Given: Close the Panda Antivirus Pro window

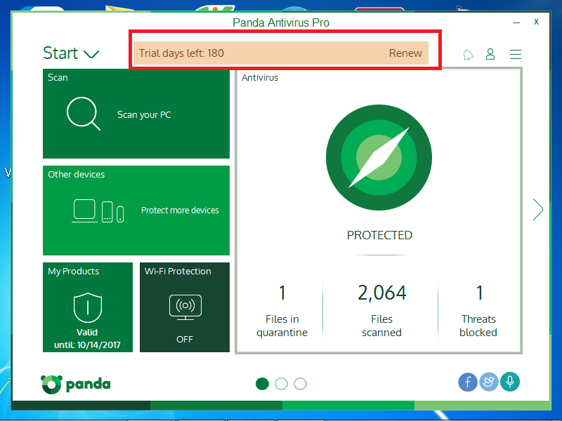Looking at the screenshot, I should (536, 22).
